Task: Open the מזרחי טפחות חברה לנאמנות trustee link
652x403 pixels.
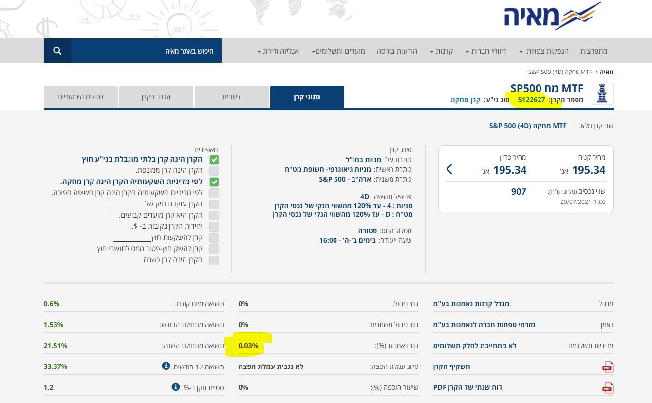Action: [484, 325]
